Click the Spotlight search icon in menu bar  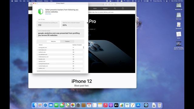[164, 1]
